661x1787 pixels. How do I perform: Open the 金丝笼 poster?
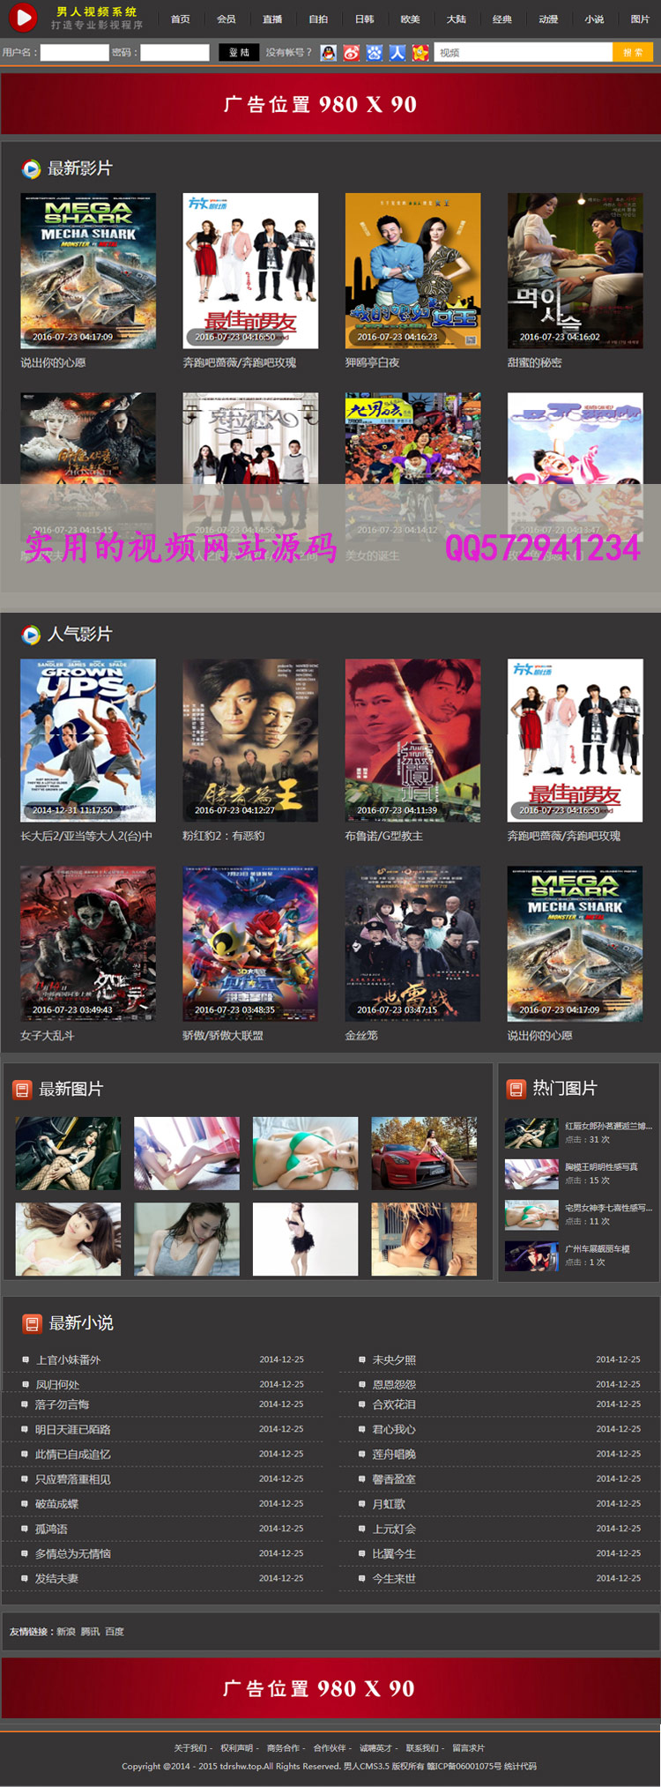pyautogui.click(x=412, y=943)
